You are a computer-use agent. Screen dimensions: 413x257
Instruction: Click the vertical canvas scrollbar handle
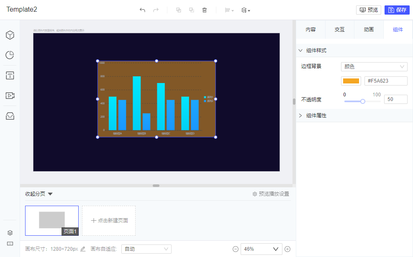294,102
